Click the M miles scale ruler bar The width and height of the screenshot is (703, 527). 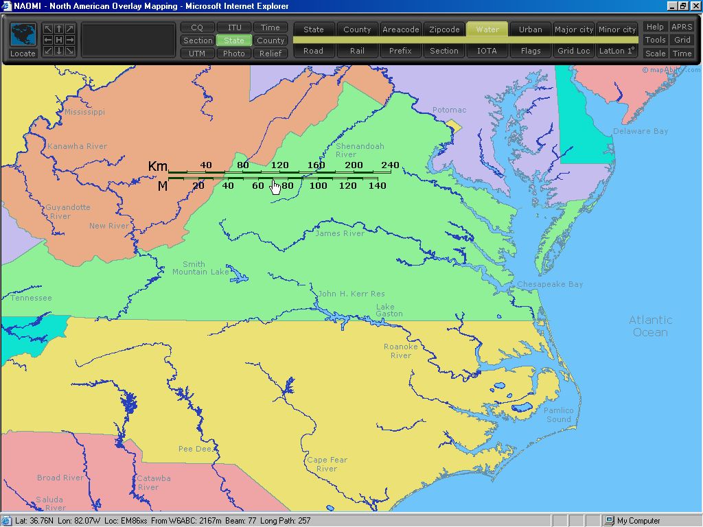273,178
